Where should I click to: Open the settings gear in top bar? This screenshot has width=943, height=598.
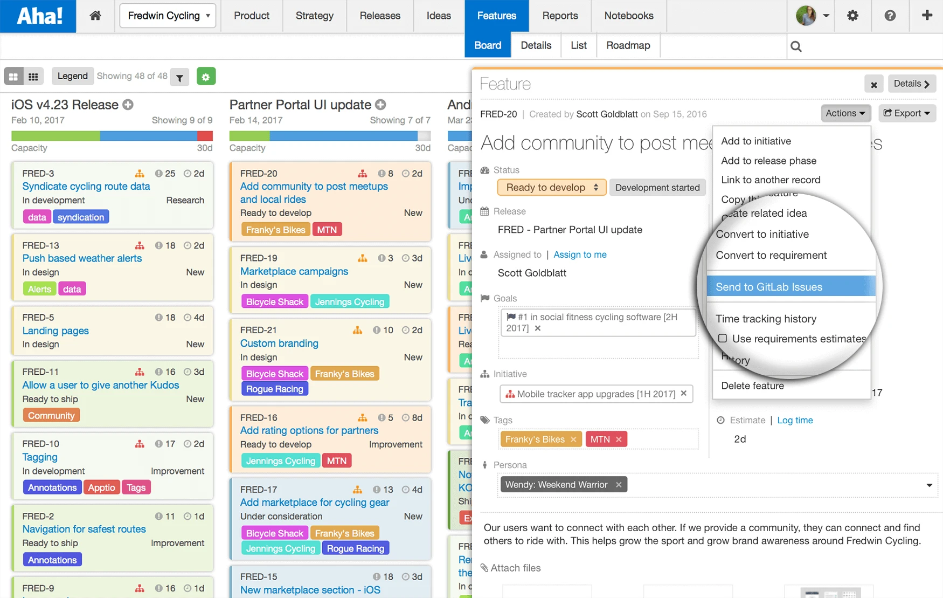[852, 16]
